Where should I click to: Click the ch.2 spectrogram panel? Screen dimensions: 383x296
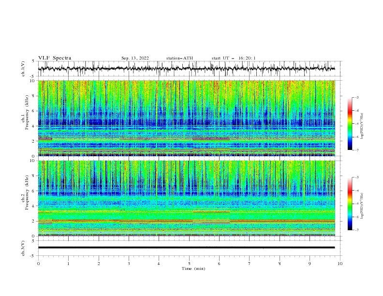(186, 198)
